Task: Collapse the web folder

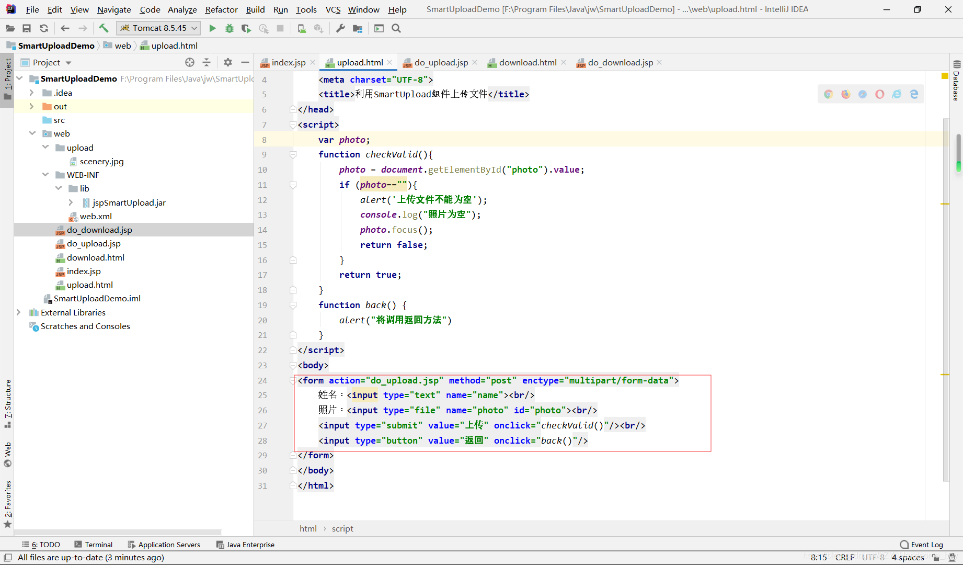Action: [32, 133]
